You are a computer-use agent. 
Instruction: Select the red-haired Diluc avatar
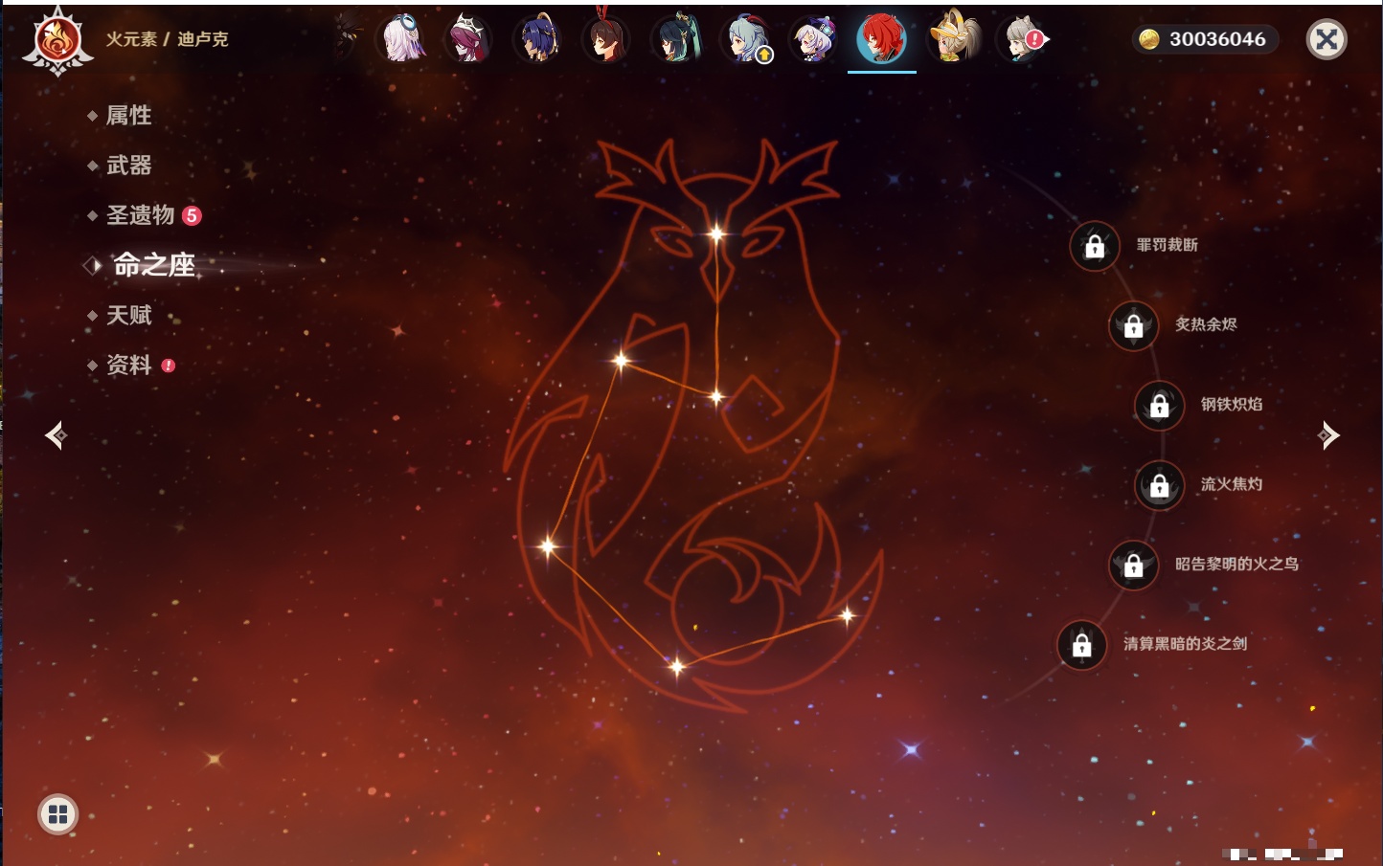pos(882,39)
